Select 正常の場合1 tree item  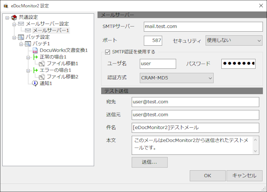pyautogui.click(x=53, y=57)
